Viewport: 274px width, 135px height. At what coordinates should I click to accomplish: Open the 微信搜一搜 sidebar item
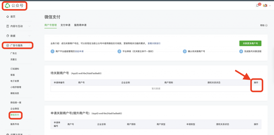click(16, 103)
